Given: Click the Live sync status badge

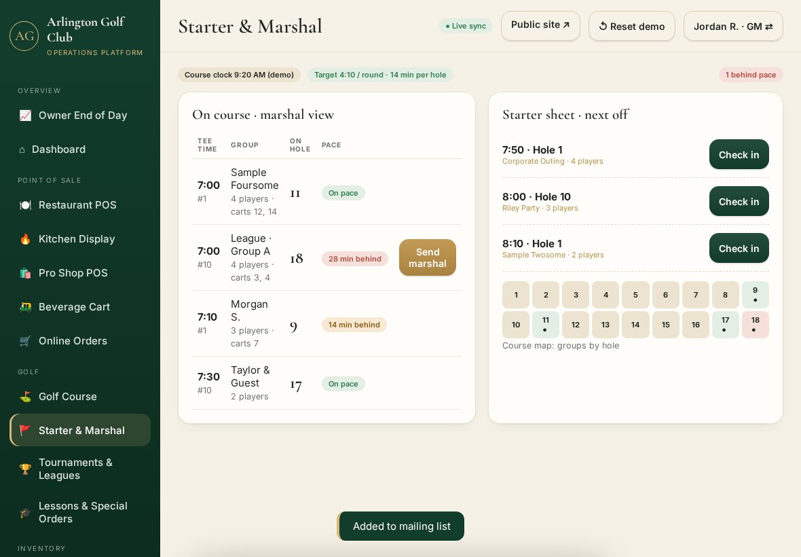Looking at the screenshot, I should 466,26.
